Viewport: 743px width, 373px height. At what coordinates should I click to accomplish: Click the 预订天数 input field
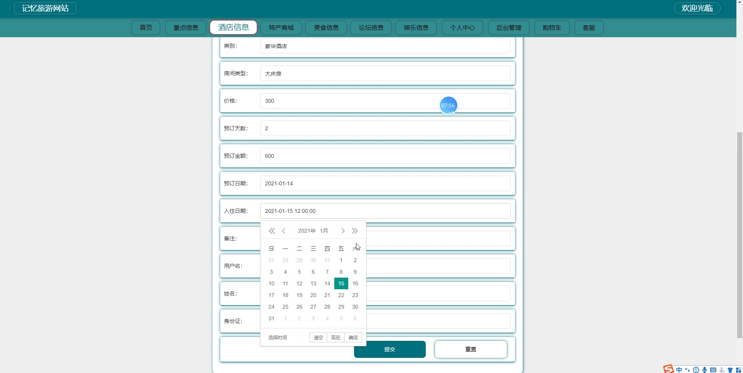click(x=385, y=128)
